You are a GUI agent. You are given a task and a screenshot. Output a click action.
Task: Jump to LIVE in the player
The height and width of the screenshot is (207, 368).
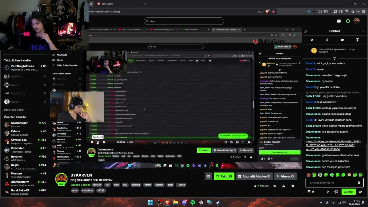[x=130, y=142]
